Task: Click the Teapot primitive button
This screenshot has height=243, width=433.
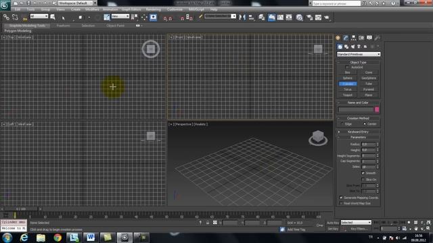Action: (347, 95)
